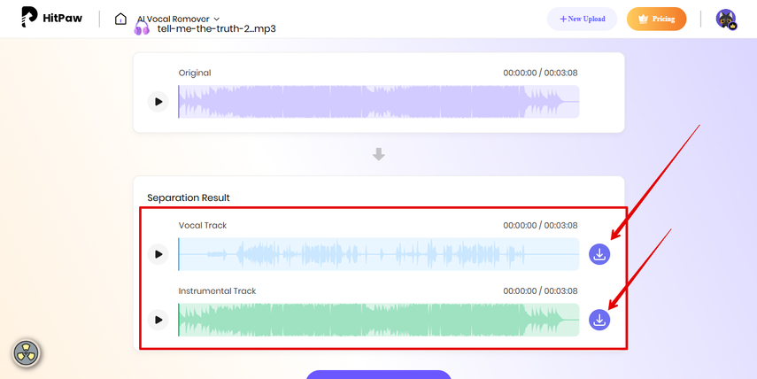Open the Pricing page
The image size is (757, 379).
pos(656,19)
